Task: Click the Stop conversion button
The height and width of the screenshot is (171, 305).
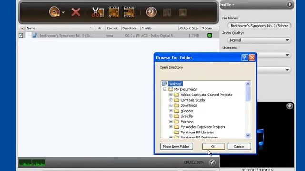Action: pos(183,12)
